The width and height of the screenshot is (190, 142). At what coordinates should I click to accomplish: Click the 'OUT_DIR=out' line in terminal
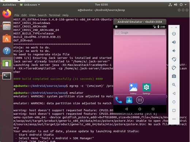[x=23, y=41]
